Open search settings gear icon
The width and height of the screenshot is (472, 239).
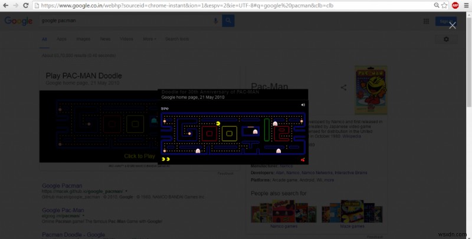pos(447,39)
